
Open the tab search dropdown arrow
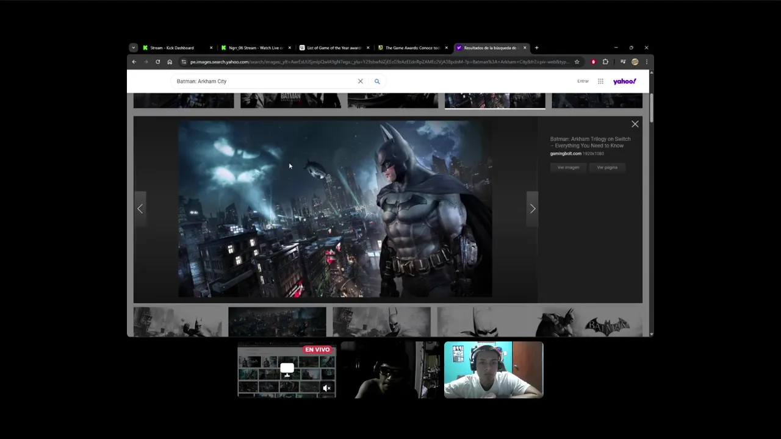[133, 48]
